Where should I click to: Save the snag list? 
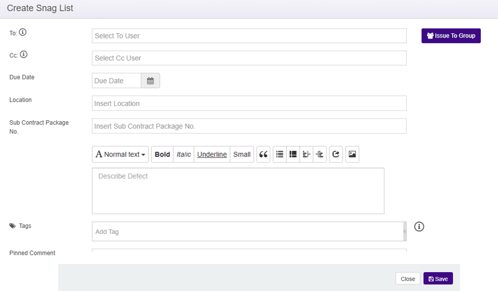pyautogui.click(x=438, y=278)
